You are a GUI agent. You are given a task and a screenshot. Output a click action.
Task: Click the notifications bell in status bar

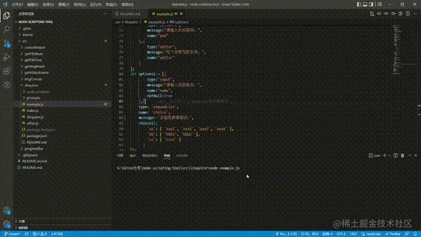pos(415,234)
